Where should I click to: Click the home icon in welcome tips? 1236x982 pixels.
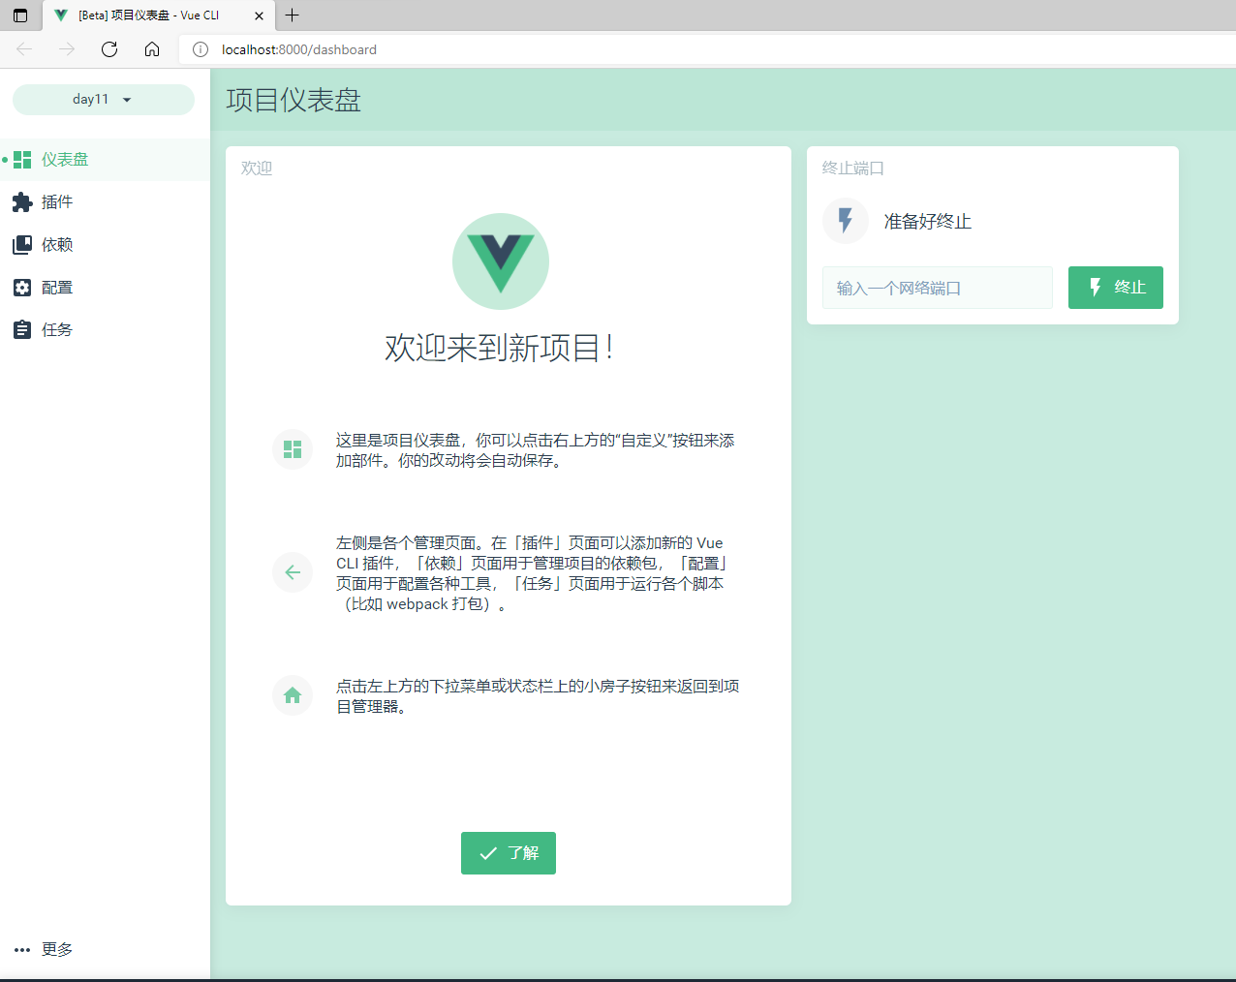[x=293, y=695]
